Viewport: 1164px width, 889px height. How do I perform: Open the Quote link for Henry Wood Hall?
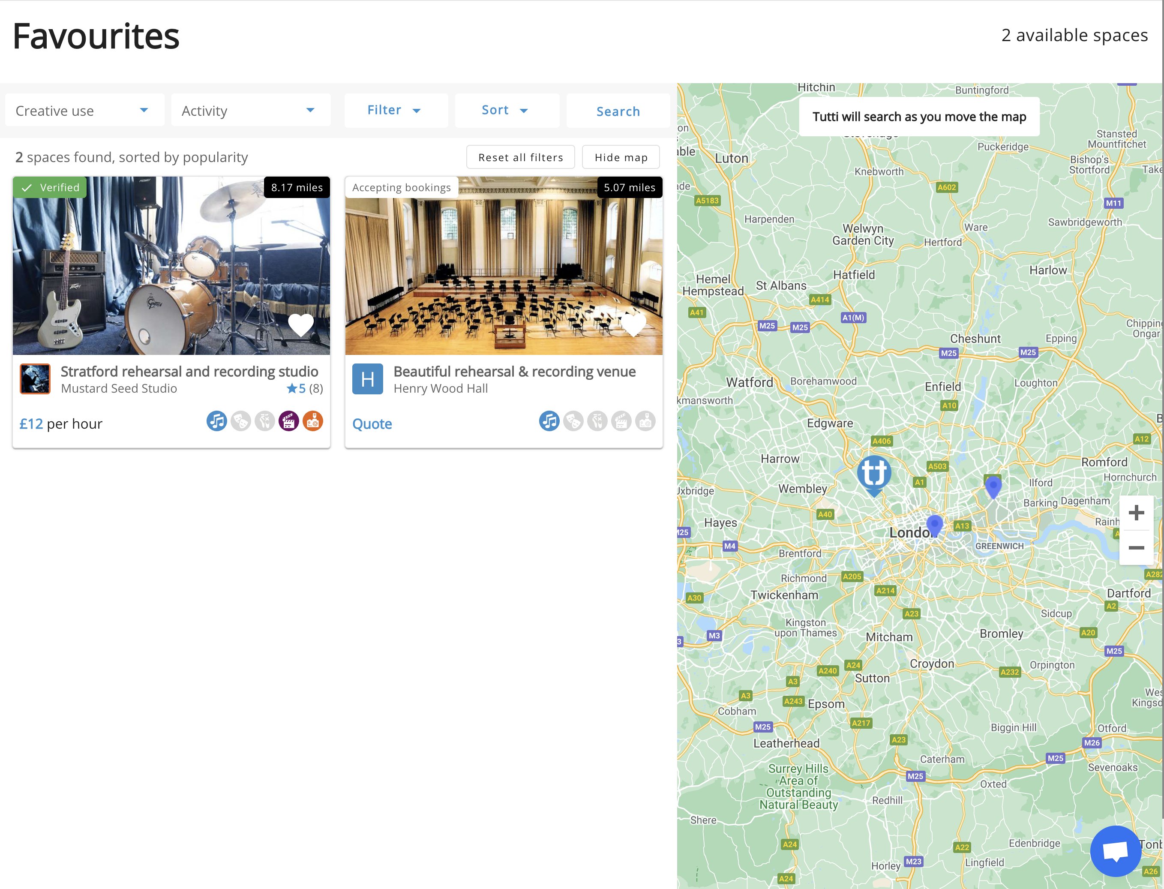click(x=372, y=424)
